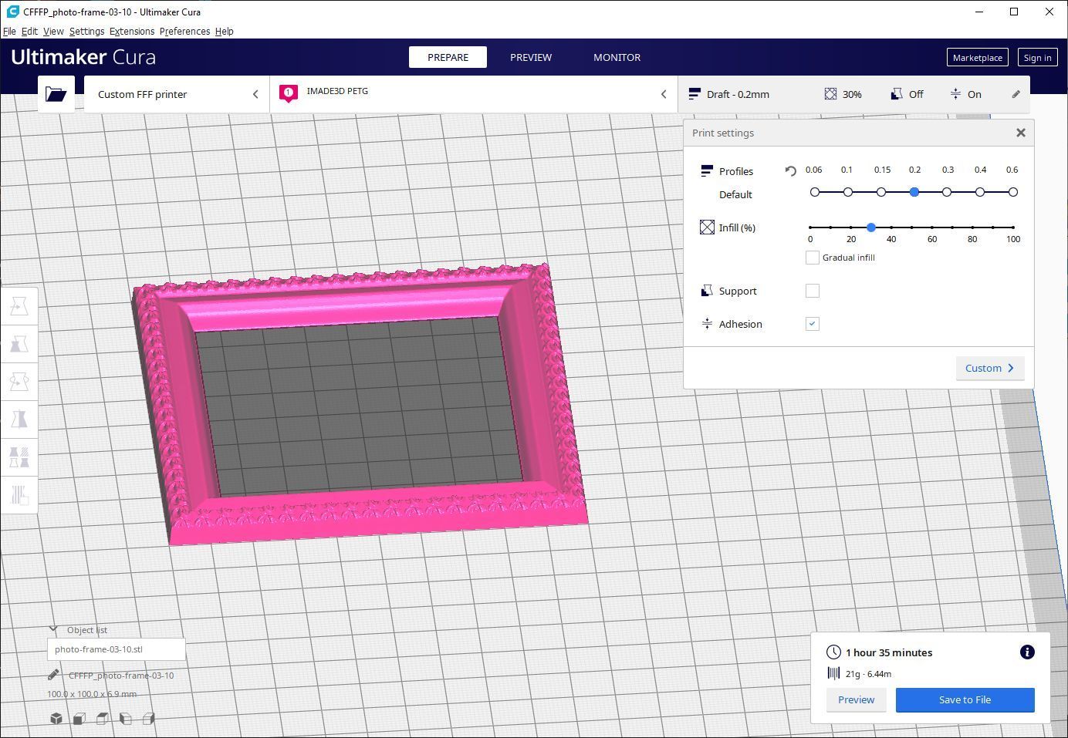Open the Marketplace
The height and width of the screenshot is (738, 1068).
tap(977, 57)
